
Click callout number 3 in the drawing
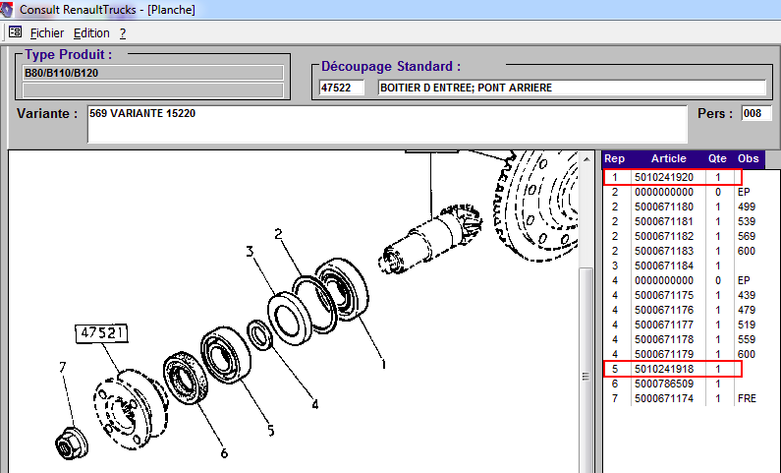coord(251,252)
